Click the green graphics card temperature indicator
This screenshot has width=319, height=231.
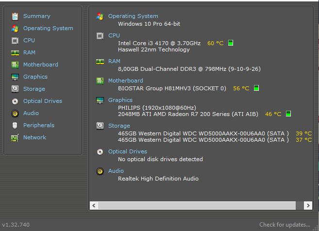[x=288, y=114]
